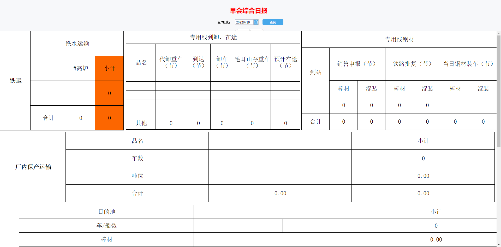Click the 合计 cell under 铁水运输

click(48, 118)
